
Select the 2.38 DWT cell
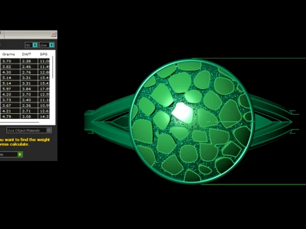coord(29,61)
